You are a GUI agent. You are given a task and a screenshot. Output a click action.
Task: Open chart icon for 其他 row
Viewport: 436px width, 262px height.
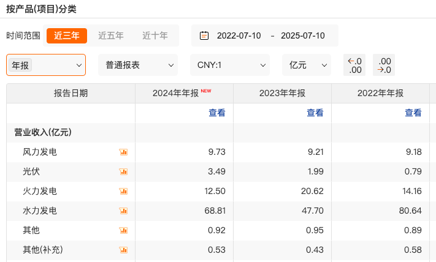[x=123, y=230]
